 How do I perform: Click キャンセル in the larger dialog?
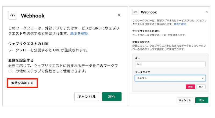[87, 97]
